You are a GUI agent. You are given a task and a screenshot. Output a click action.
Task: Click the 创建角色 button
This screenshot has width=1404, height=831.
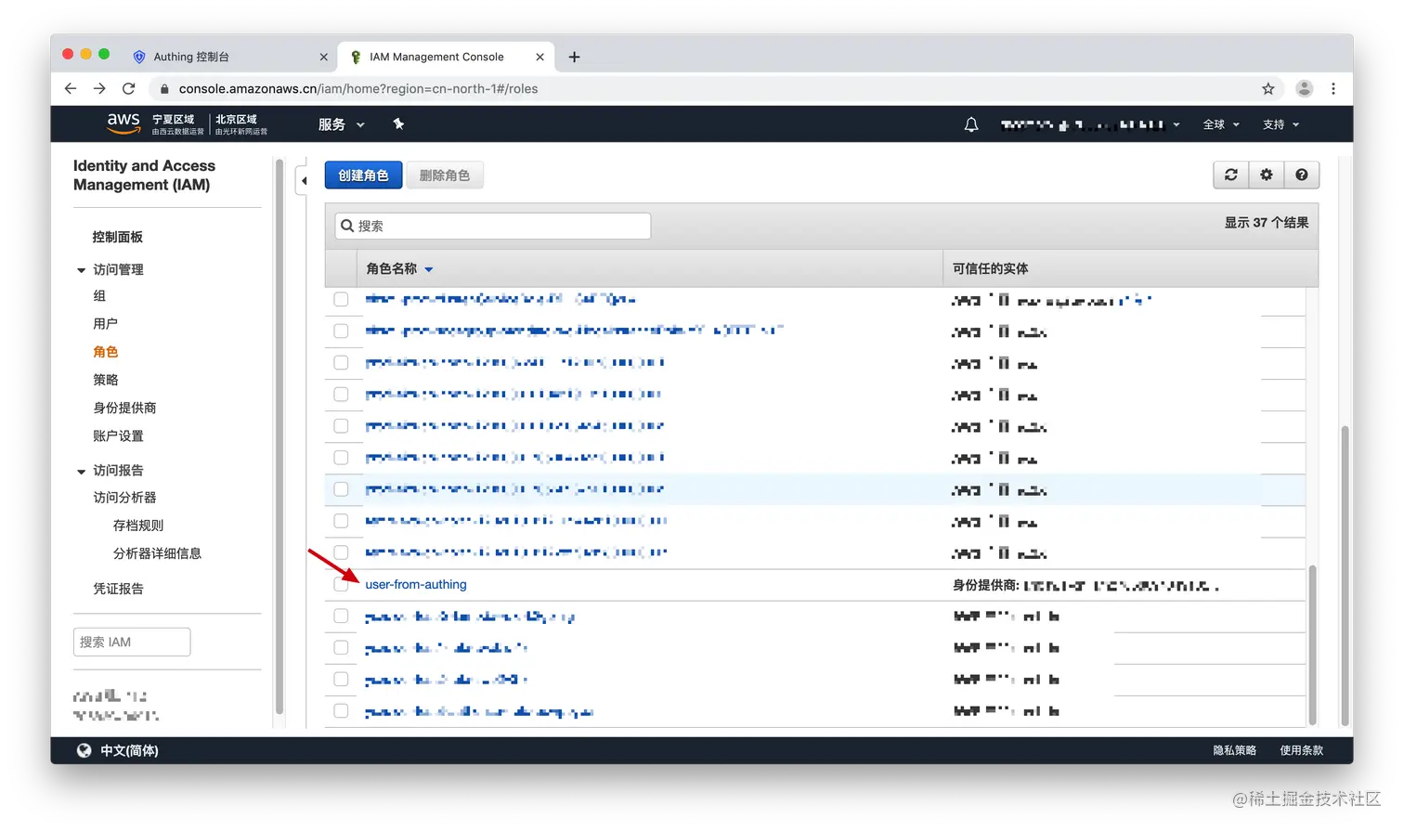click(363, 175)
